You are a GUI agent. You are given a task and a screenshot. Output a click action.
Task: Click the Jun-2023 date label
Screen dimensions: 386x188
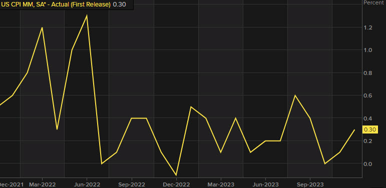[265, 184]
